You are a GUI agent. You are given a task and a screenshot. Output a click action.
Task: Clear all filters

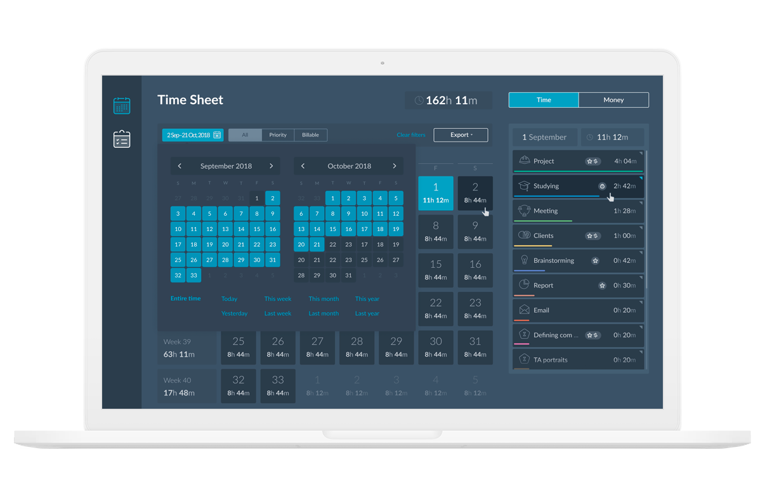(411, 135)
